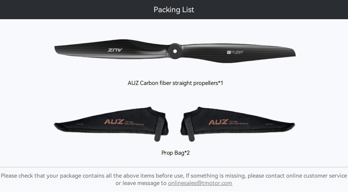
Task: Click the Packing List header title
Action: 174,10
